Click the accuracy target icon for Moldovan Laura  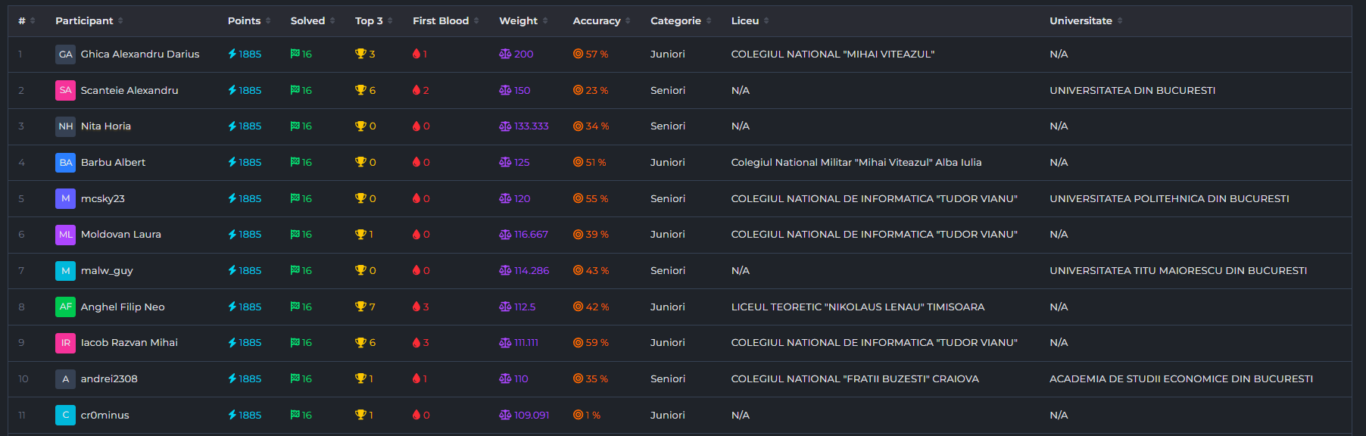[578, 235]
